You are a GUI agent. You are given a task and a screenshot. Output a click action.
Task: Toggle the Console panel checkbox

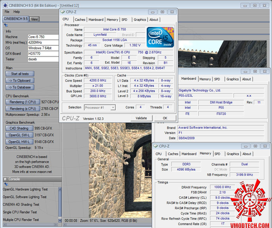click(x=5, y=179)
